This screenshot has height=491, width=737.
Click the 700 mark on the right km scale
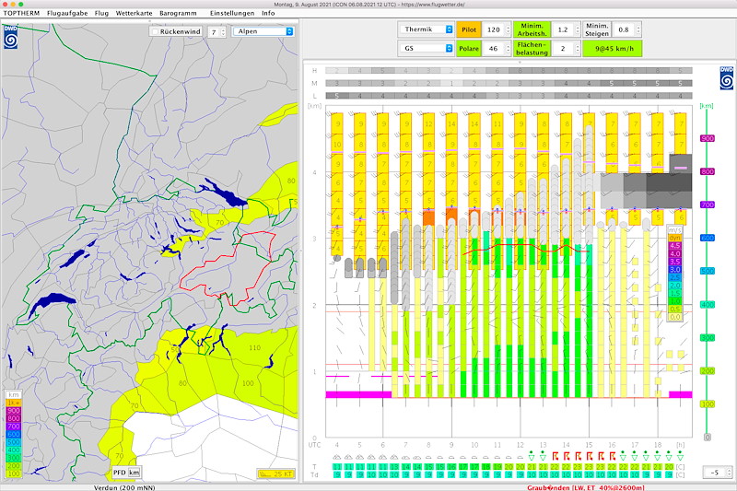click(x=708, y=205)
